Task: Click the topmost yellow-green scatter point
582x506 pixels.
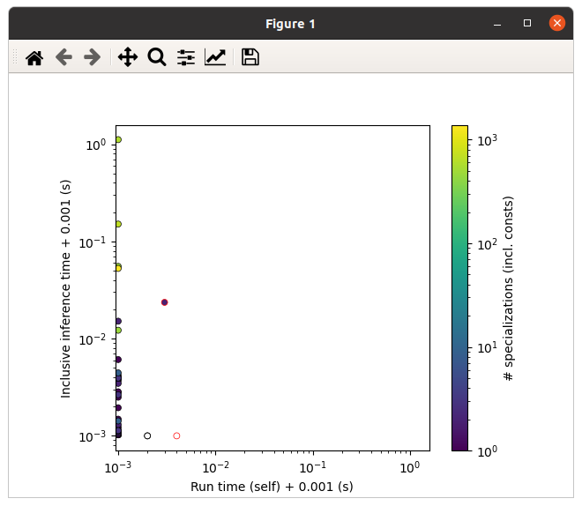Action: coord(118,139)
